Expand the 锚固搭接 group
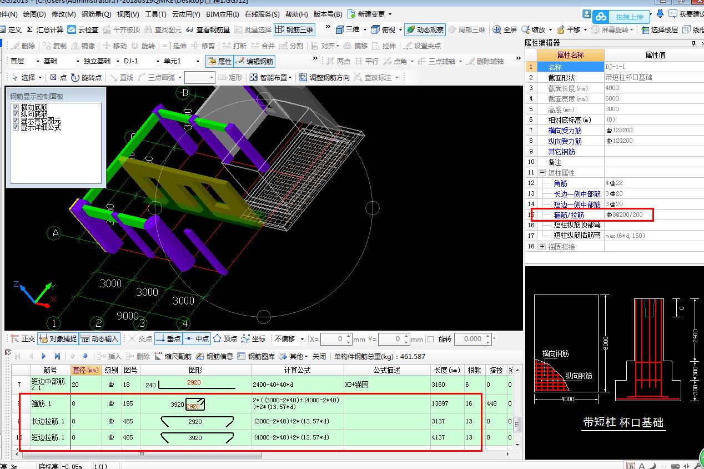Image resolution: width=704 pixels, height=469 pixels. click(542, 246)
